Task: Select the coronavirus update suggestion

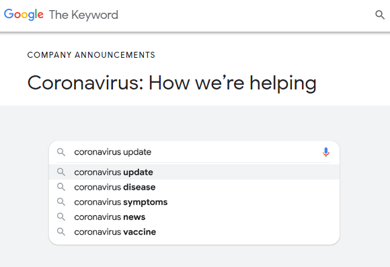Action: pos(194,172)
